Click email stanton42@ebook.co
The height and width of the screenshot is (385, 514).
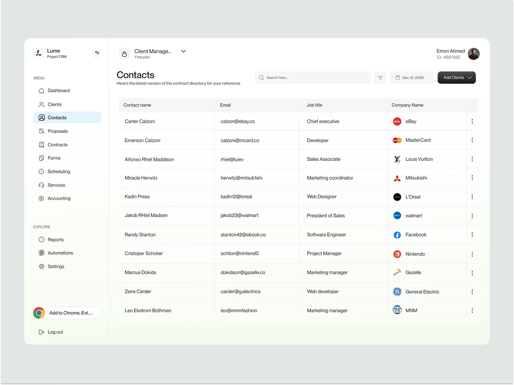[x=243, y=235]
